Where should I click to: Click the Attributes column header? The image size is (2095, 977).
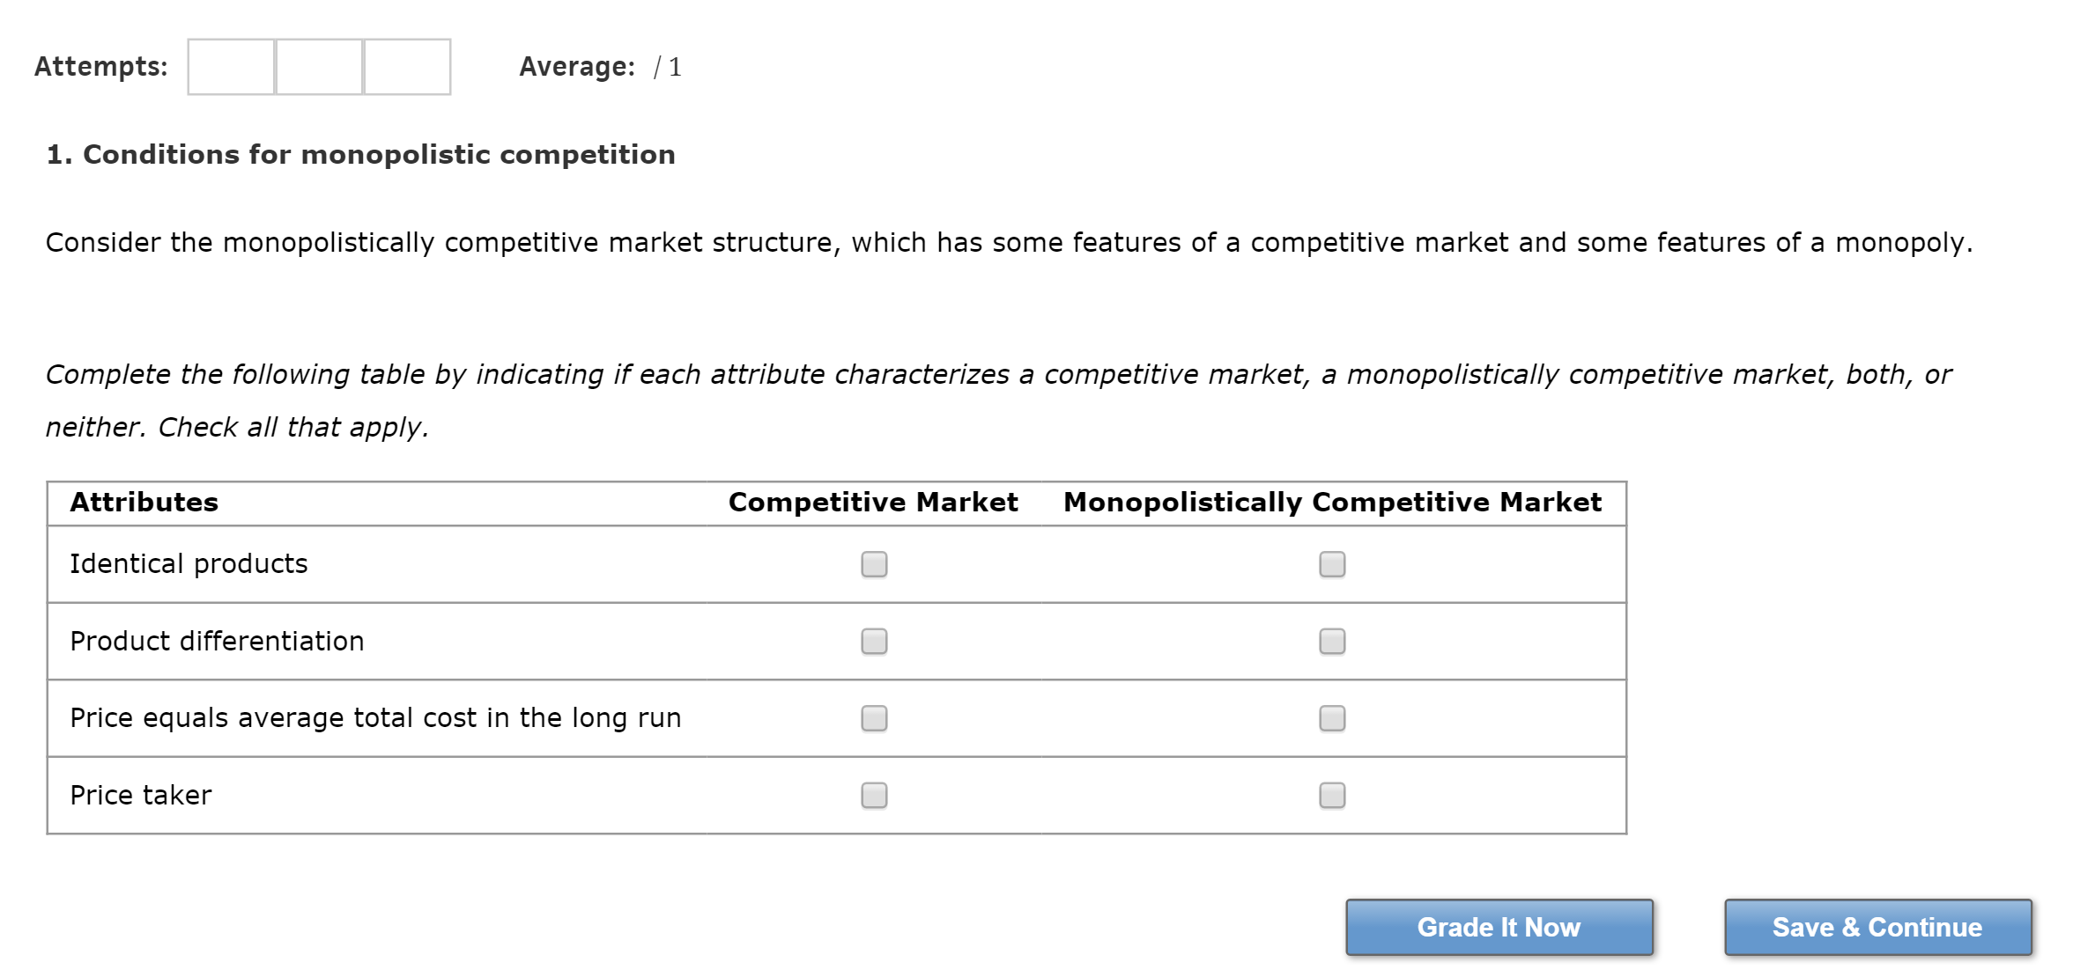(144, 503)
